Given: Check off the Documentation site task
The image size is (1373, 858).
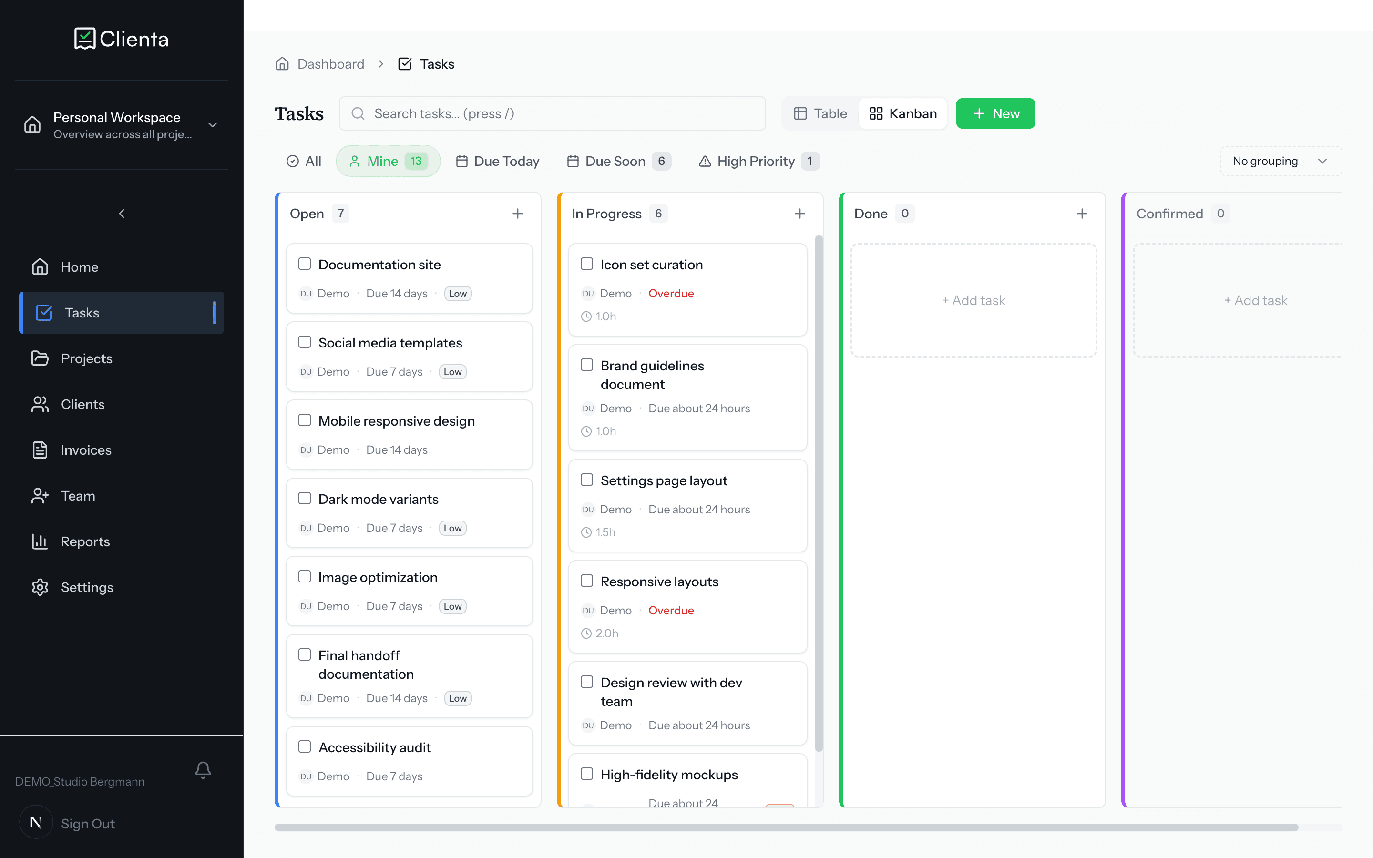Looking at the screenshot, I should 305,263.
